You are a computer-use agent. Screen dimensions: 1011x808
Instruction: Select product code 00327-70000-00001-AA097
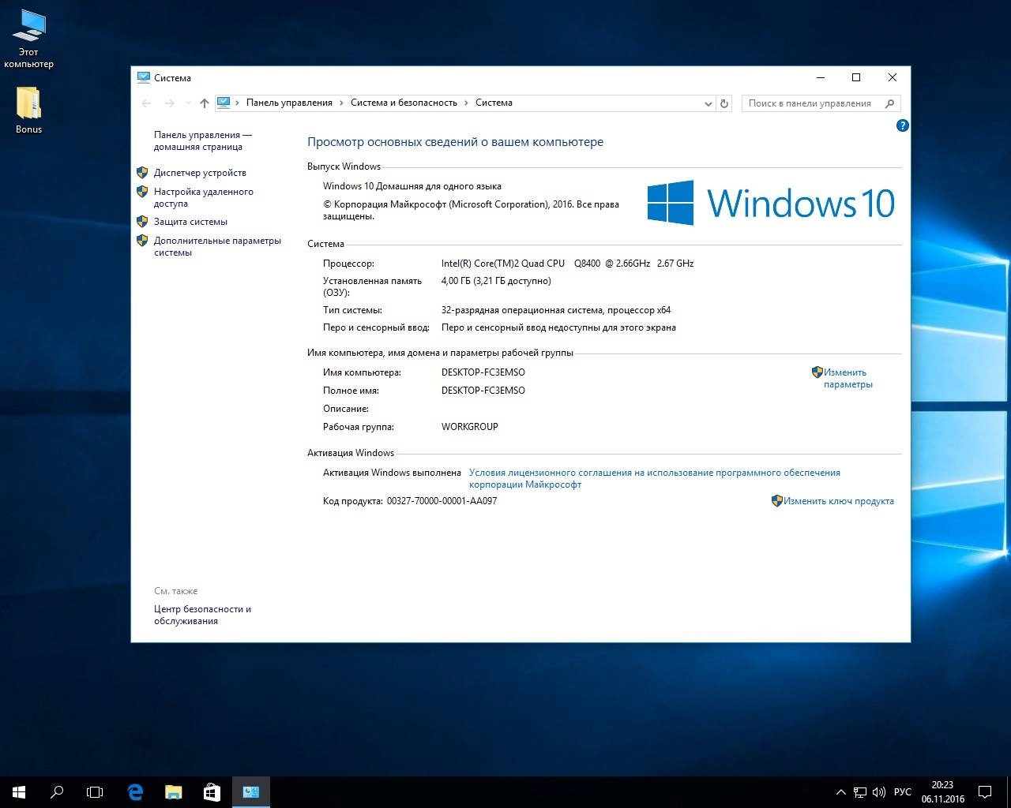(x=442, y=501)
